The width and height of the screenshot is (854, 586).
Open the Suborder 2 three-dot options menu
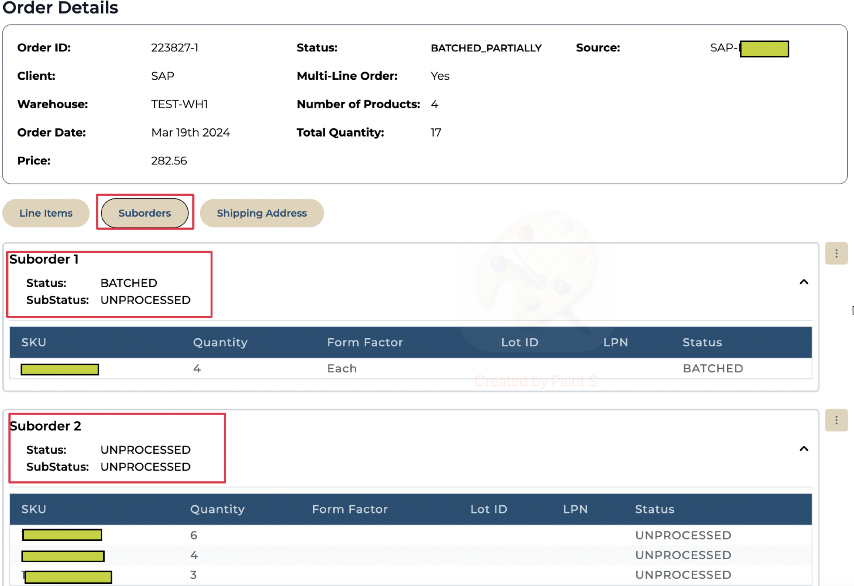(836, 420)
